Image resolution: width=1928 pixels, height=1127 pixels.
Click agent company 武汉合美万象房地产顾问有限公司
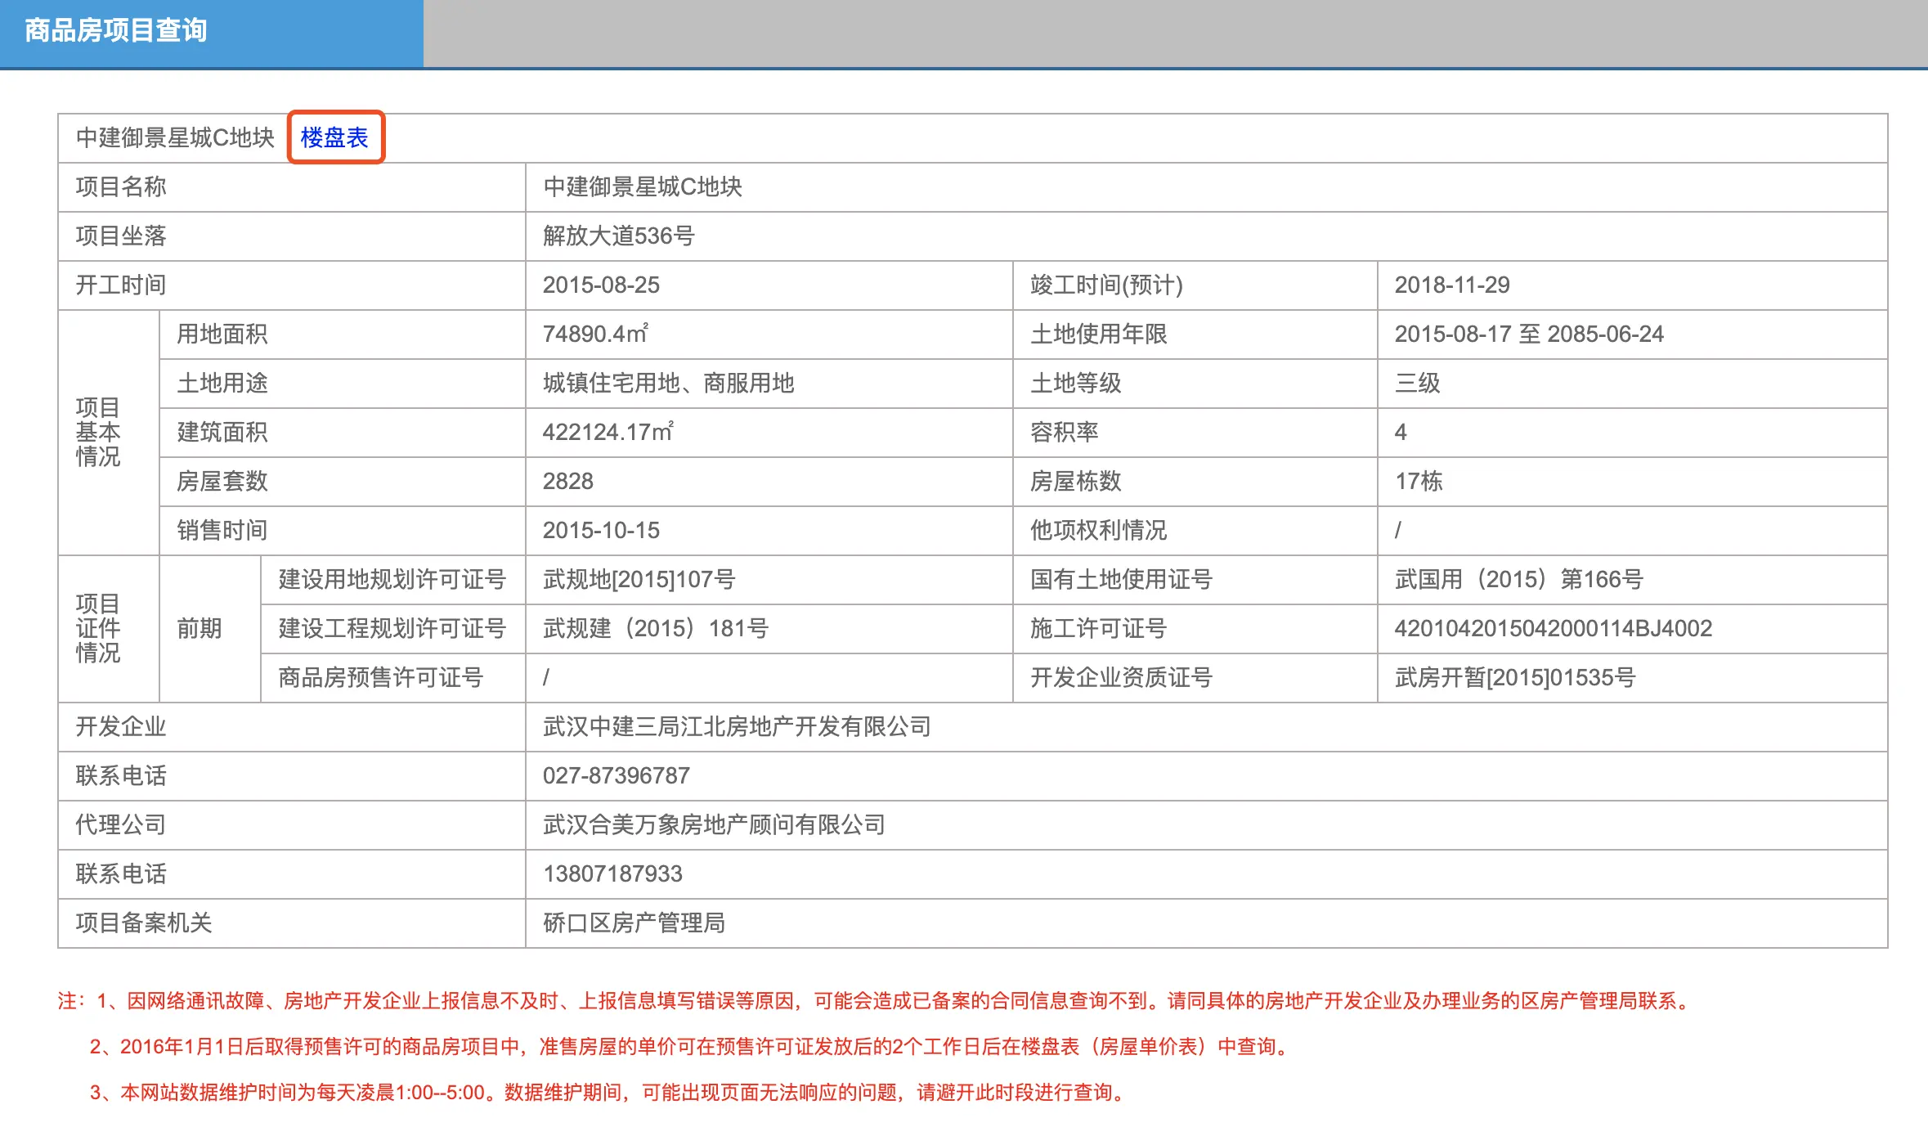pos(714,824)
